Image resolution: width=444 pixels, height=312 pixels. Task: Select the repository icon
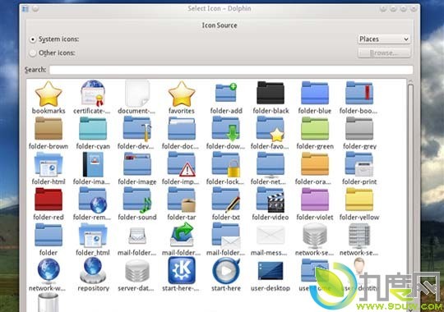(x=93, y=270)
